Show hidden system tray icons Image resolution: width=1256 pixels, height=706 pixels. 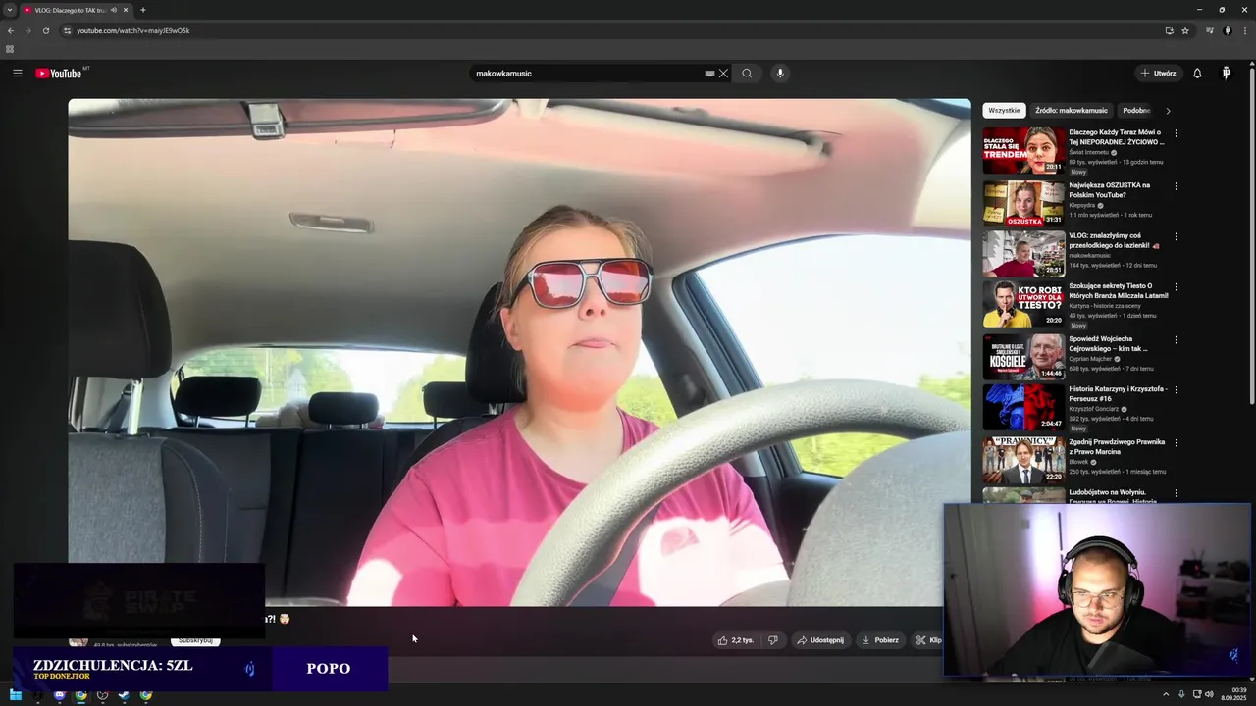tap(1167, 695)
